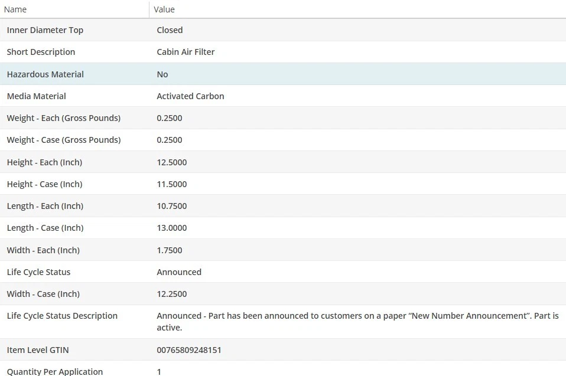The height and width of the screenshot is (376, 566).
Task: Click the Announced life cycle status value
Action: (179, 272)
